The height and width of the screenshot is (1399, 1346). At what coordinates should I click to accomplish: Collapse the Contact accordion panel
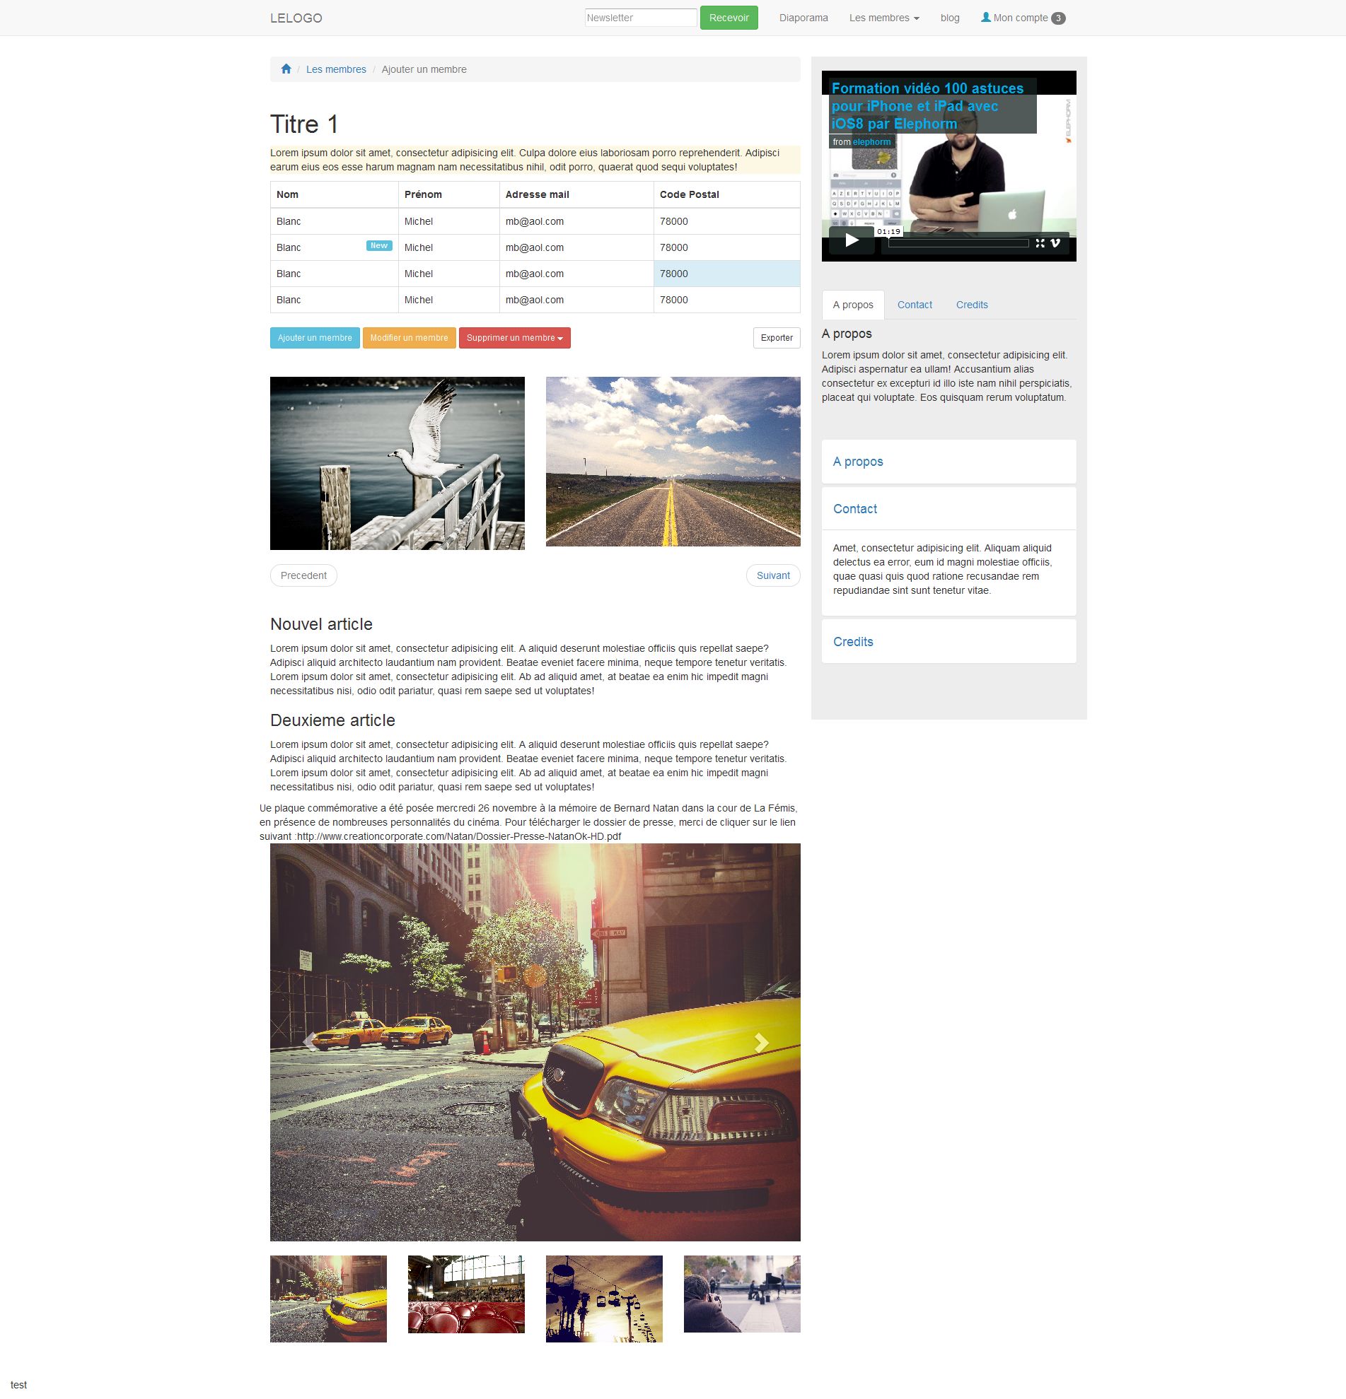(854, 509)
